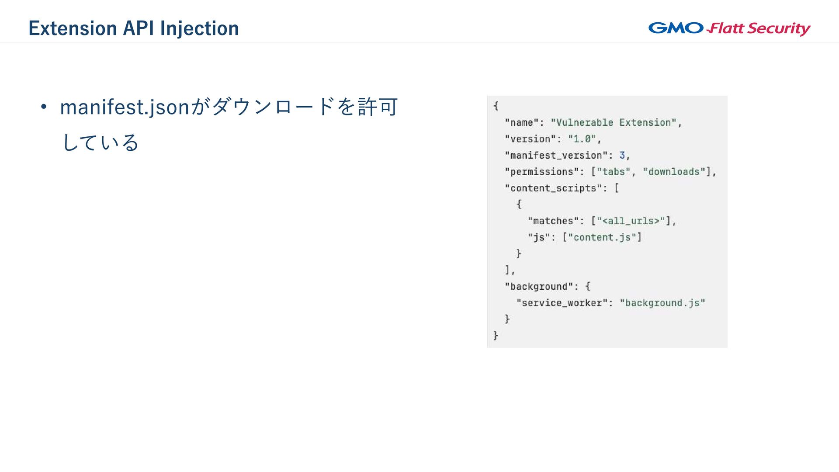Click the Flatt Security logo text
The height and width of the screenshot is (472, 839).
pos(759,29)
